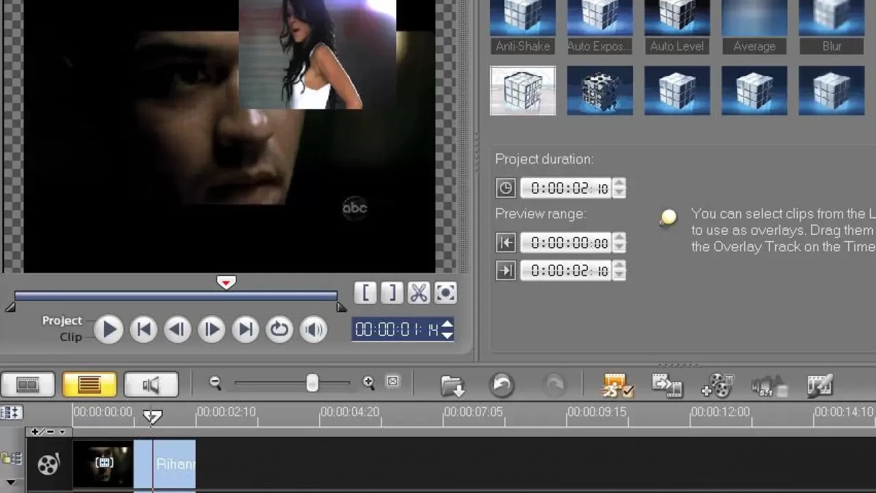Click the timeline zoom slider handle
The image size is (876, 493).
pos(312,383)
